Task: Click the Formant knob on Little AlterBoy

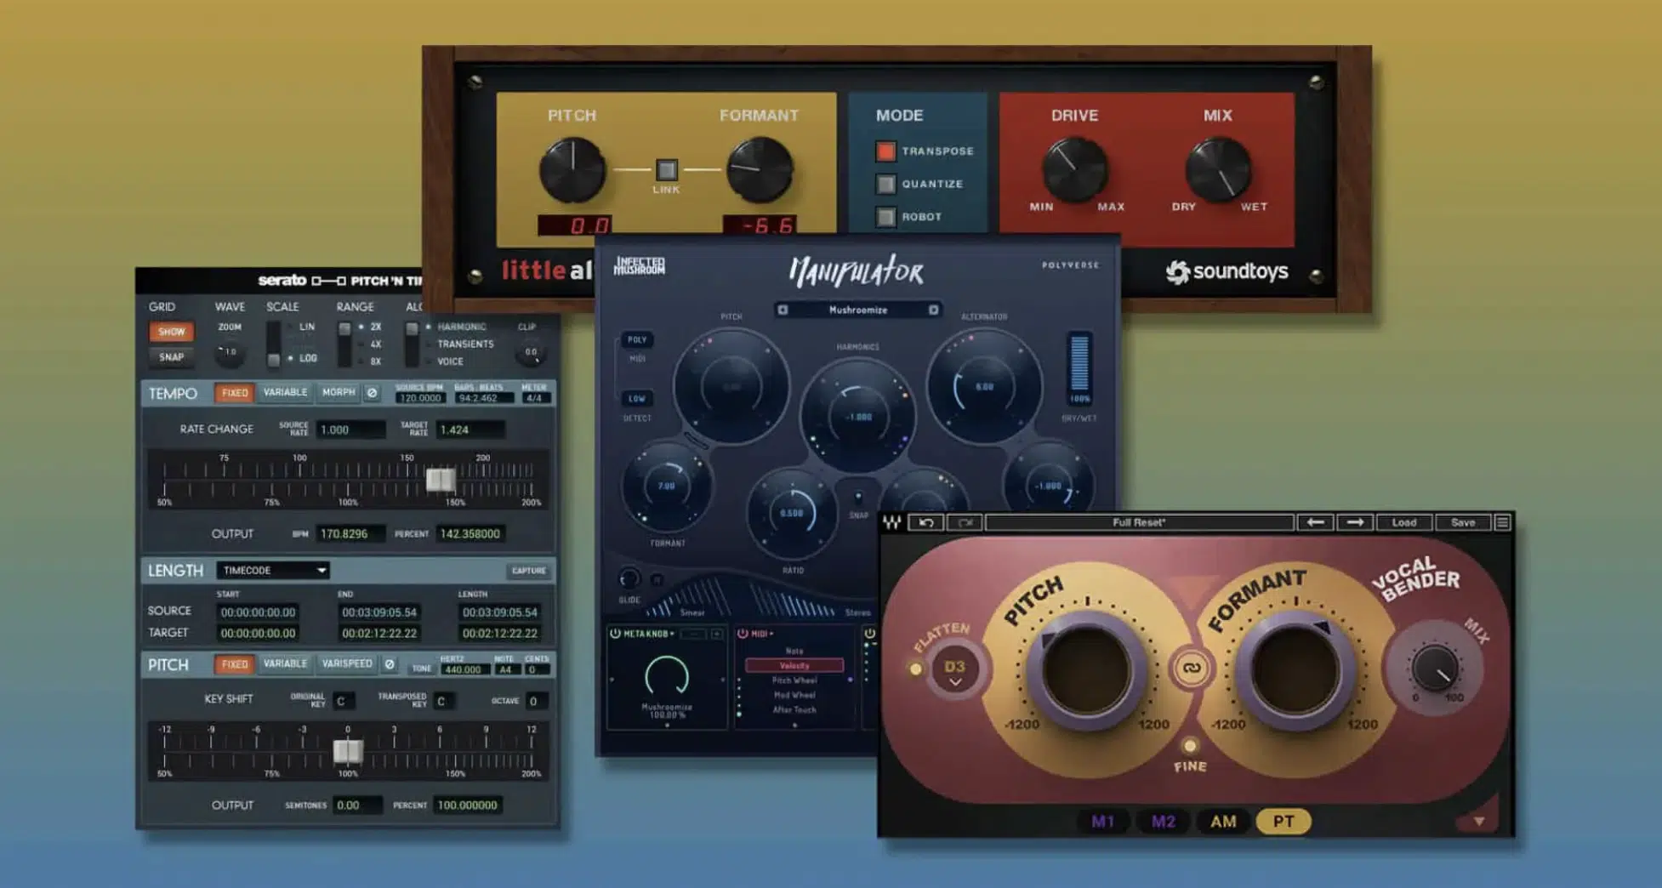Action: (759, 169)
